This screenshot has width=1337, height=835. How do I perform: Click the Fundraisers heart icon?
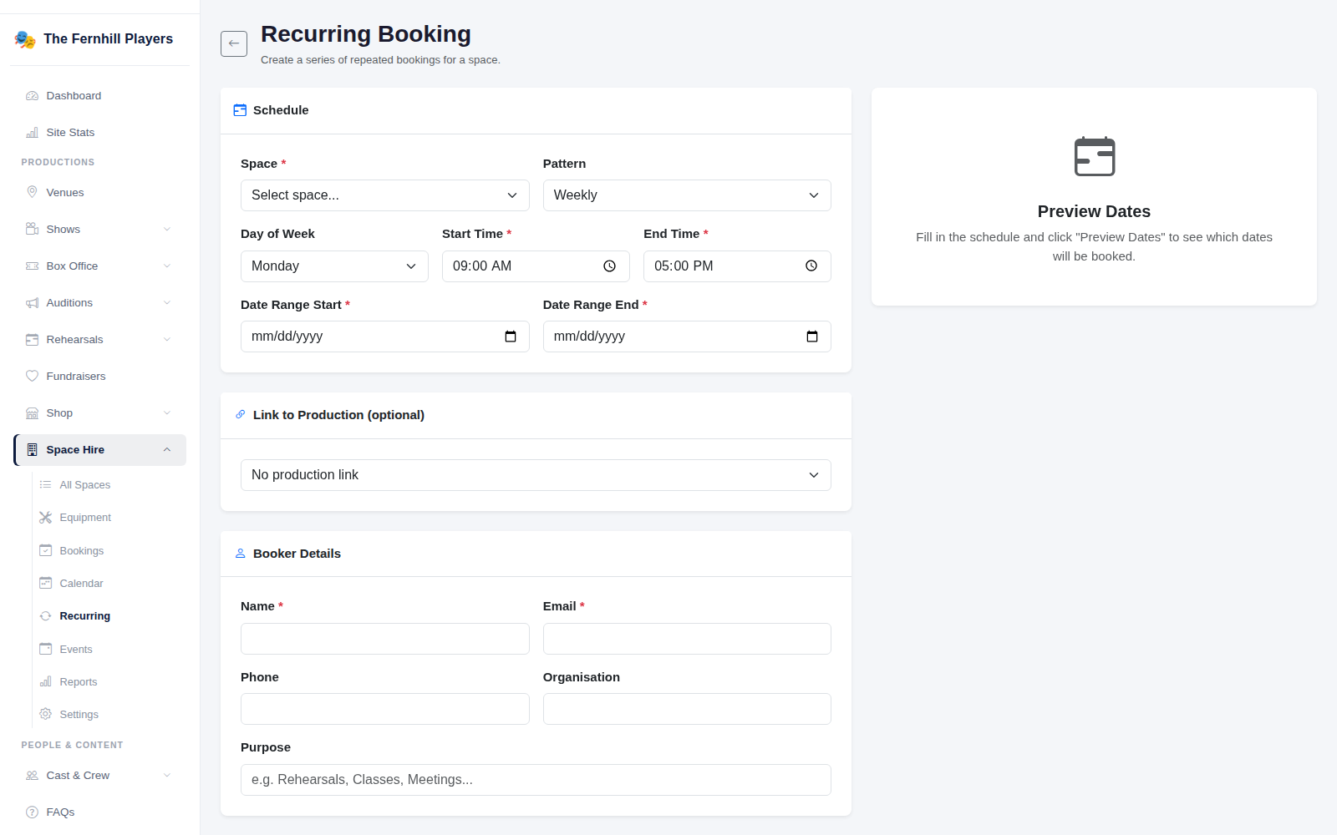pos(33,377)
